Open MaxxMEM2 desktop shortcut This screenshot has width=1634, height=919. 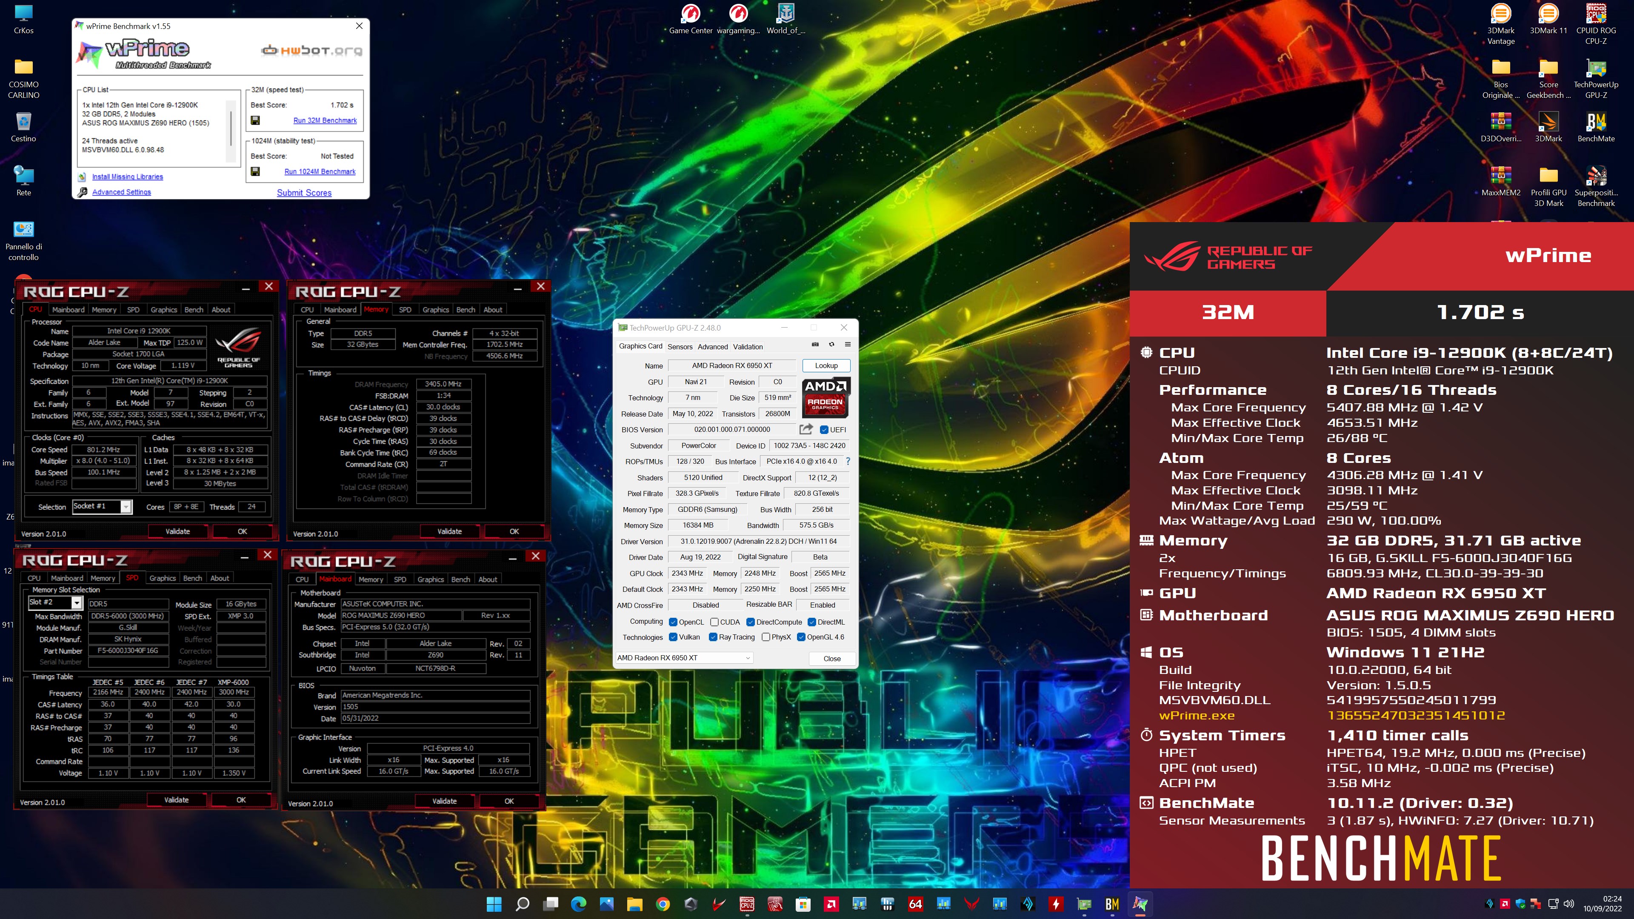point(1501,181)
